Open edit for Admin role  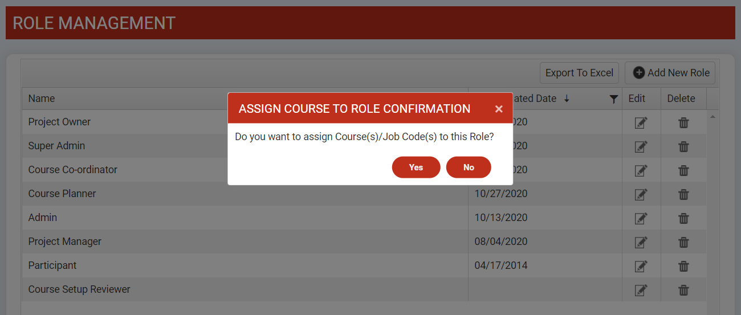click(x=641, y=218)
